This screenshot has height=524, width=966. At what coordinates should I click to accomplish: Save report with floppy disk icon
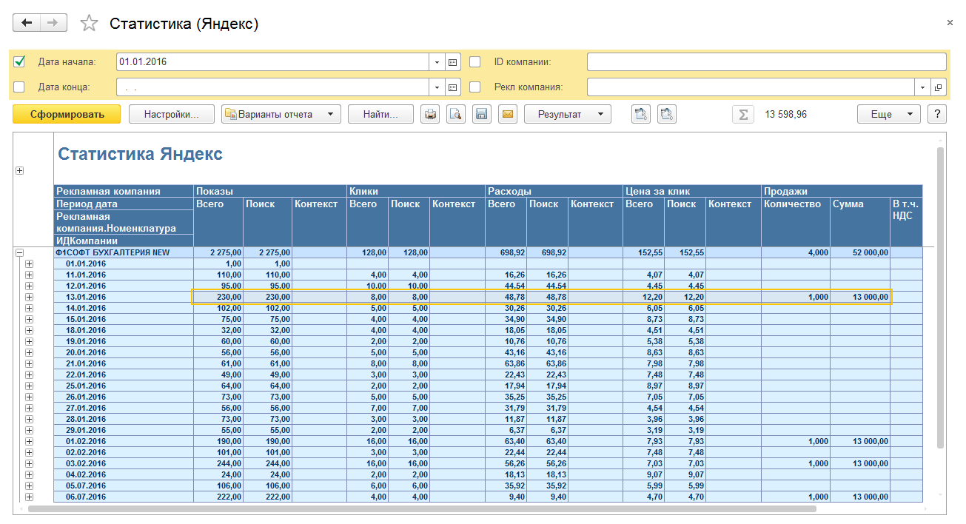482,114
